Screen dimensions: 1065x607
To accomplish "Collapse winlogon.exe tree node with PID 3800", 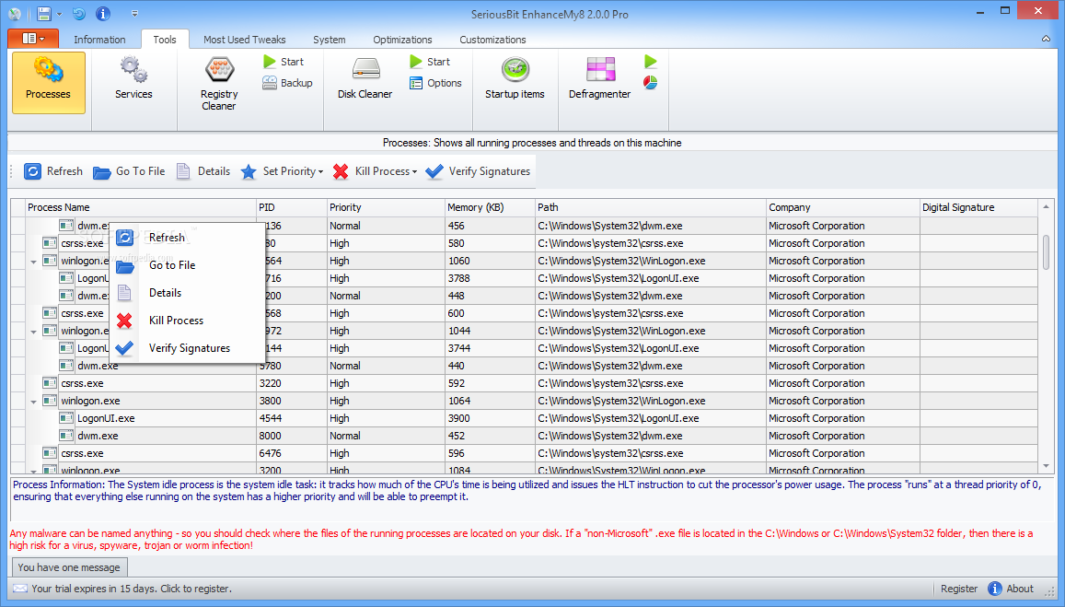I will 33,402.
